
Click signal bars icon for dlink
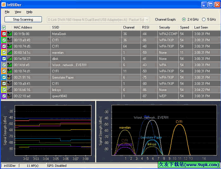click(x=10, y=59)
